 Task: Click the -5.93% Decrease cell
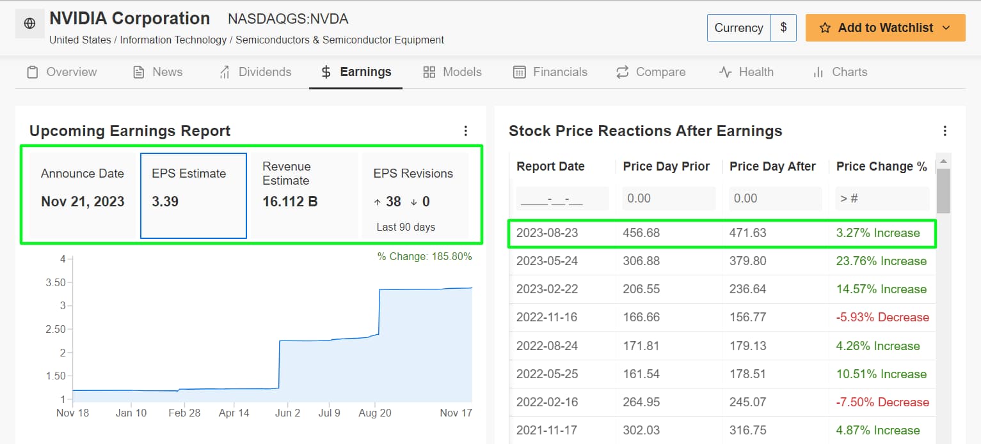point(882,318)
